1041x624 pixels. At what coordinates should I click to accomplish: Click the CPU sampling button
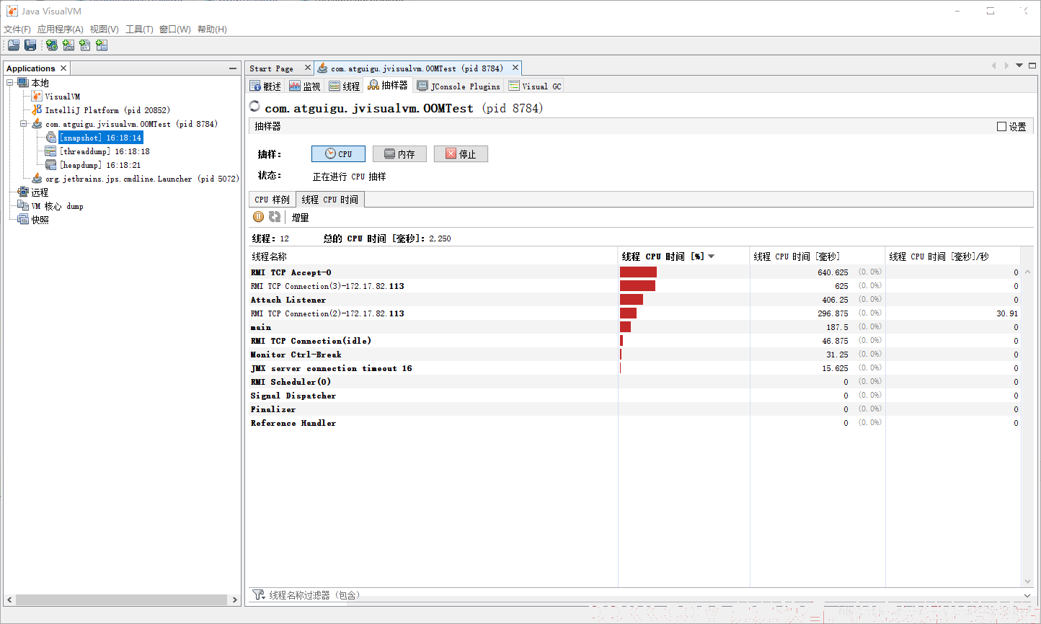tap(338, 153)
